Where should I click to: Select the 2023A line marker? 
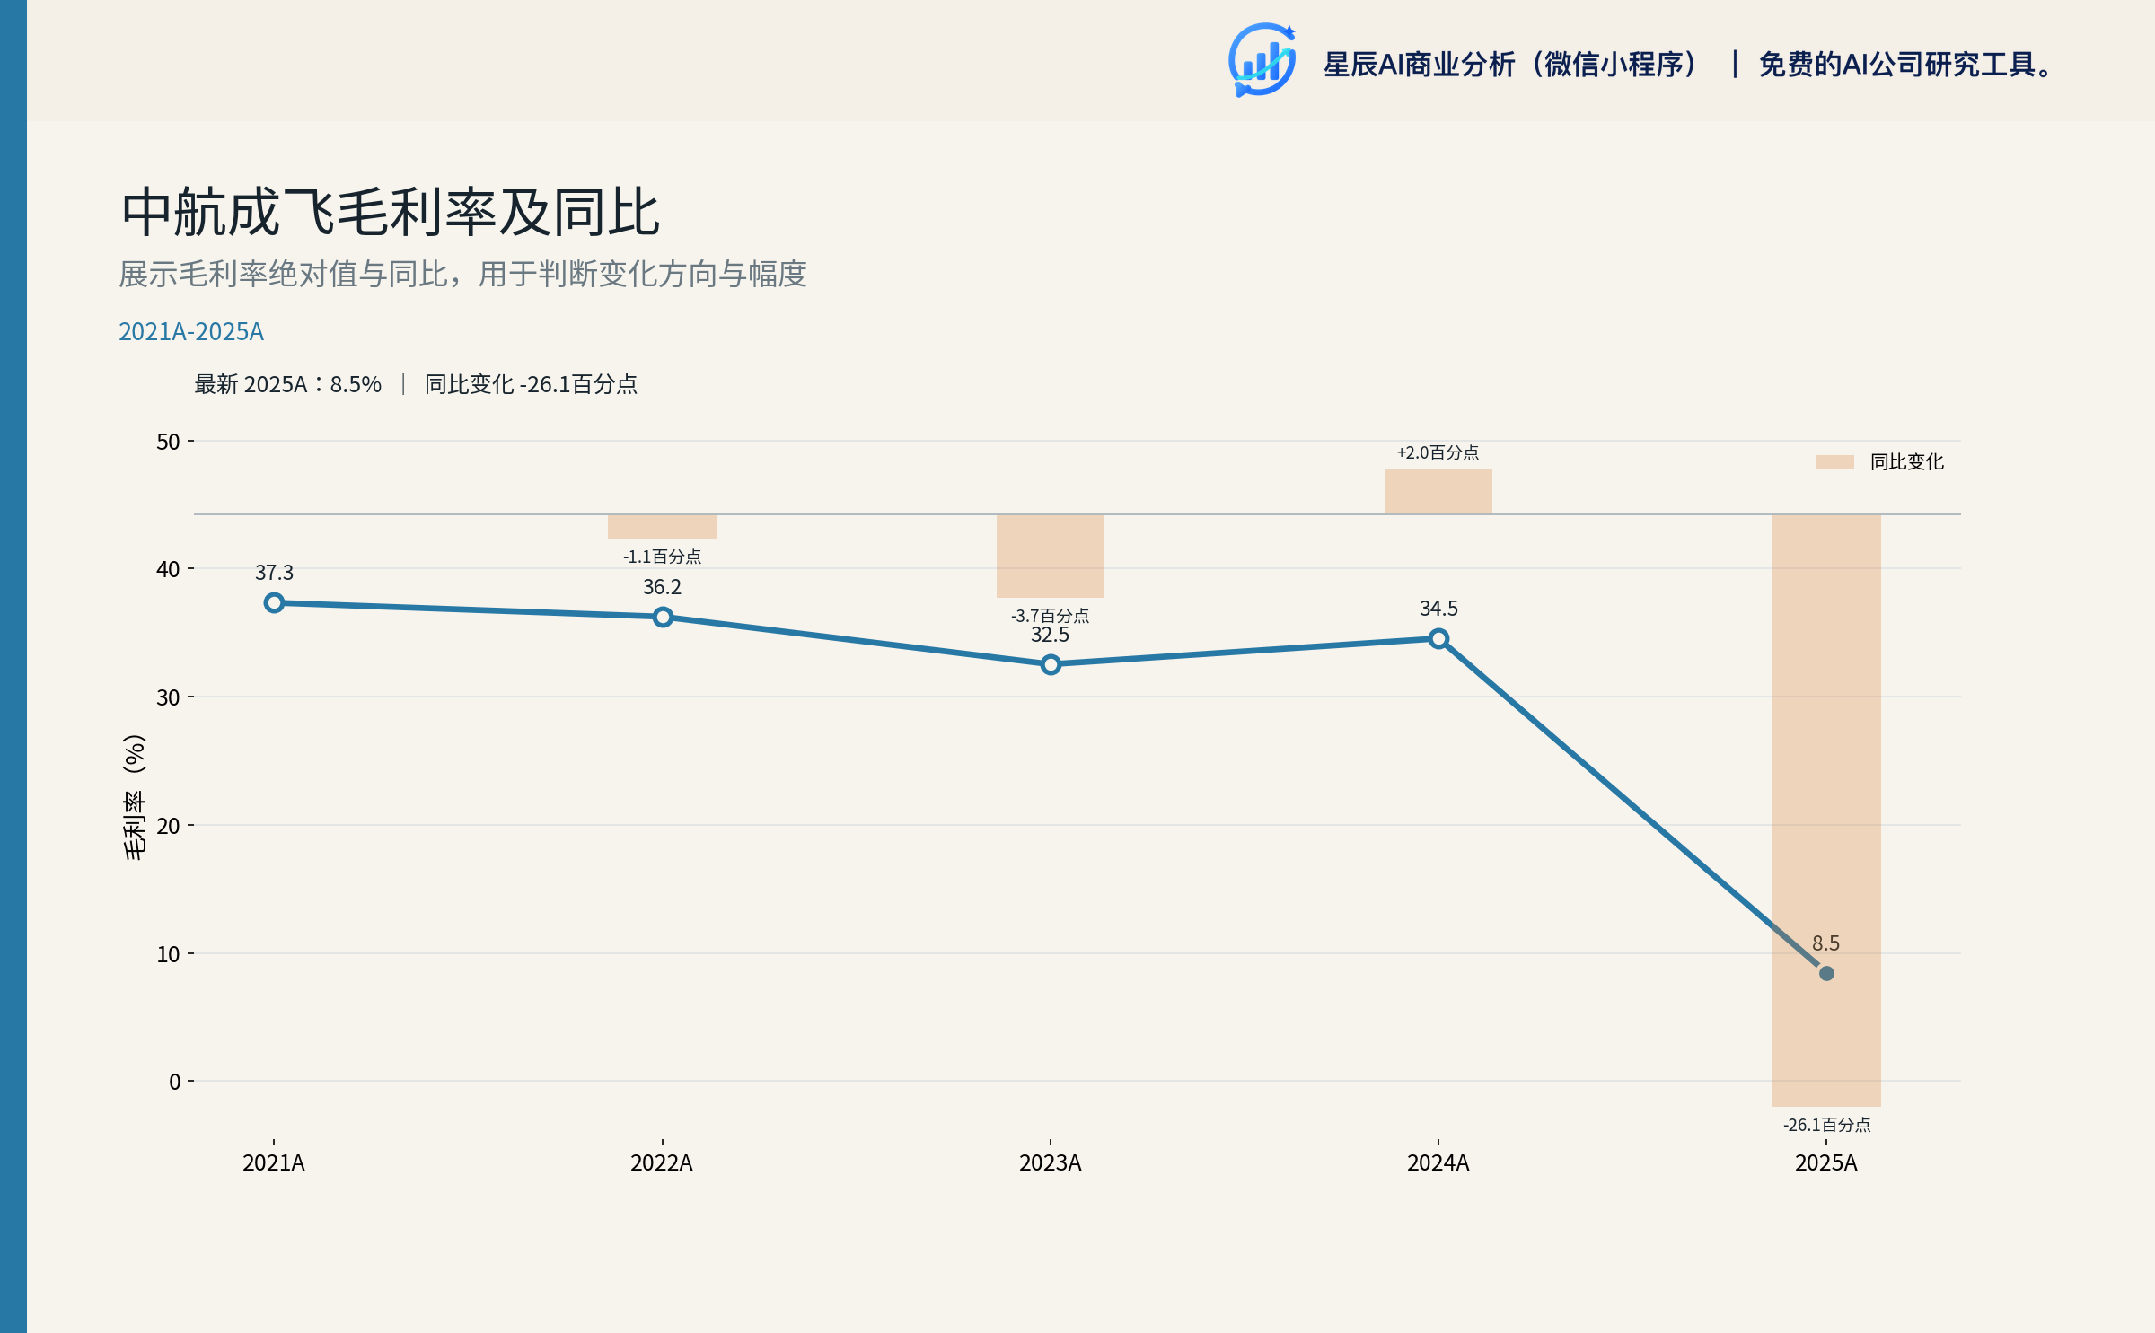(1051, 664)
